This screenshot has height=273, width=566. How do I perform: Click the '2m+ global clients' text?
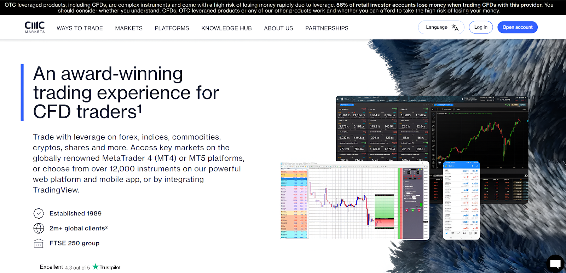click(79, 228)
